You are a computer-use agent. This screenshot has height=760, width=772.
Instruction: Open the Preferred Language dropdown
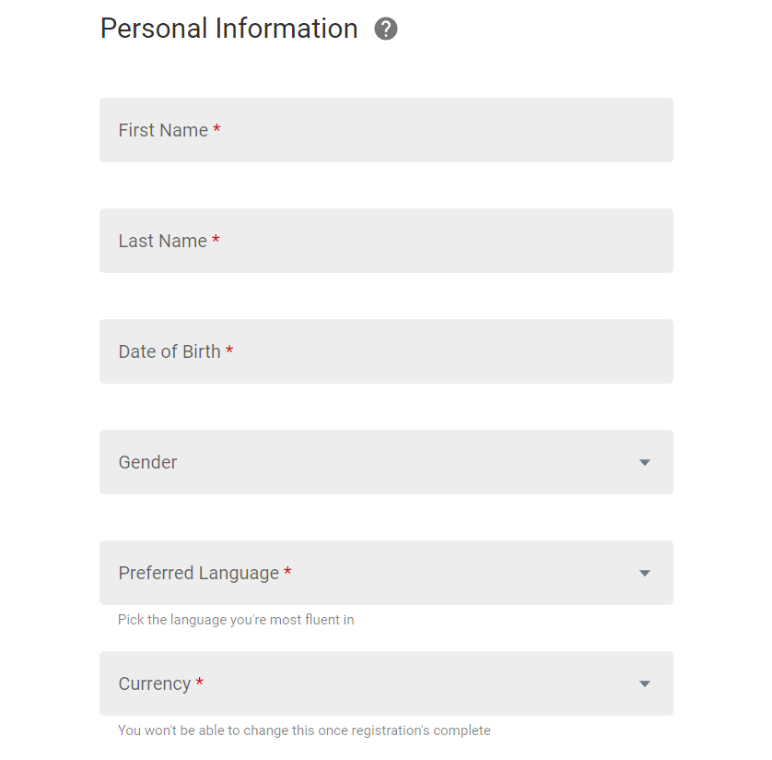click(386, 573)
